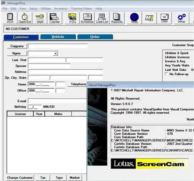This screenshot has width=194, height=181.
Task: Launch Quick Est from the toolbar
Action: (25, 18)
